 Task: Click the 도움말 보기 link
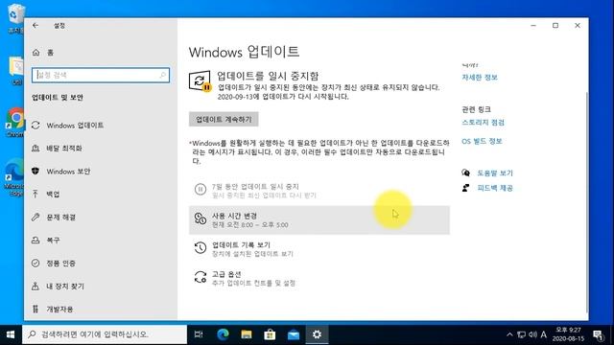(x=495, y=172)
